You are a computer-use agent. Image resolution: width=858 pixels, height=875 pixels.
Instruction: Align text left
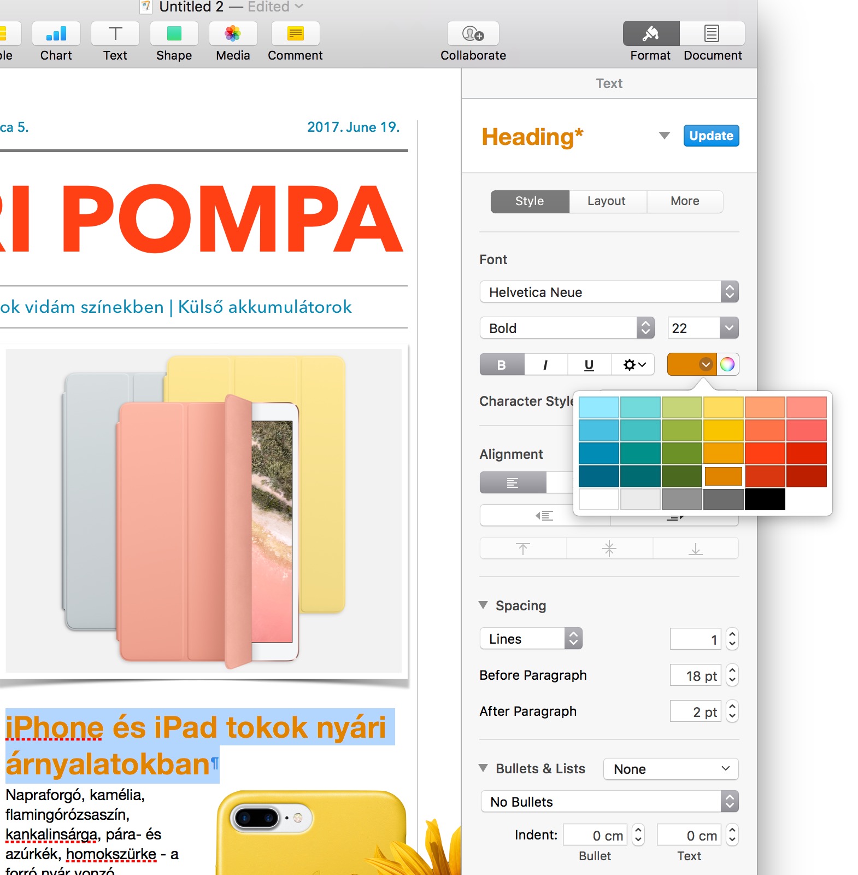coord(513,483)
